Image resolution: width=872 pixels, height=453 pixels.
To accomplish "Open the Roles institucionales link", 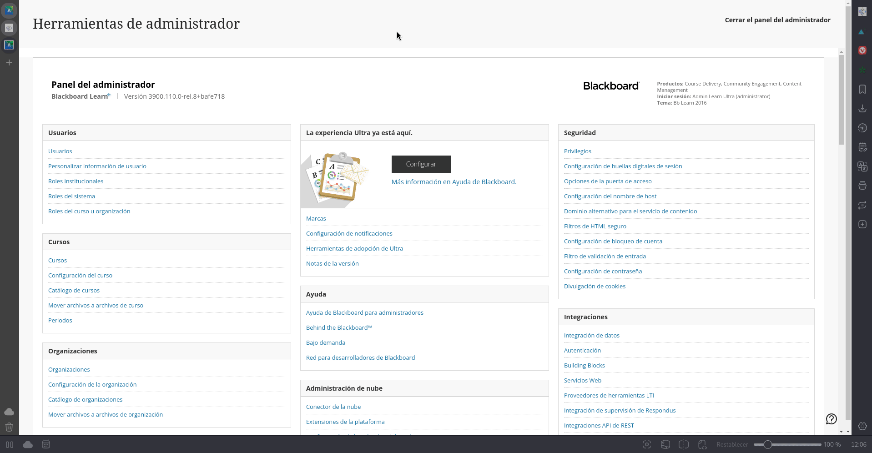I will point(76,181).
